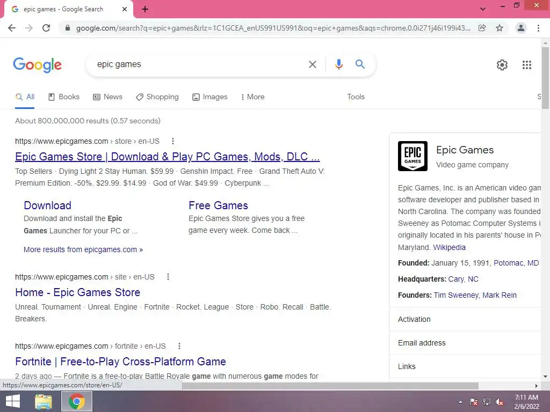Open the Google apps grid icon

(x=527, y=65)
